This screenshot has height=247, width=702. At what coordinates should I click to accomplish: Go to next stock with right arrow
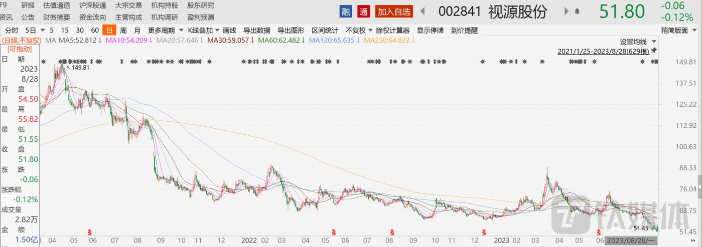pyautogui.click(x=567, y=11)
